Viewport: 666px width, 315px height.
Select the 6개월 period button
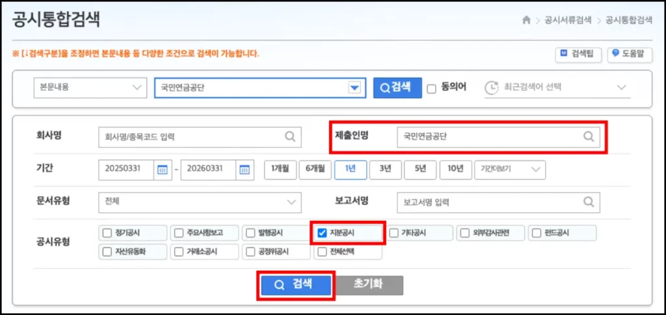(315, 169)
